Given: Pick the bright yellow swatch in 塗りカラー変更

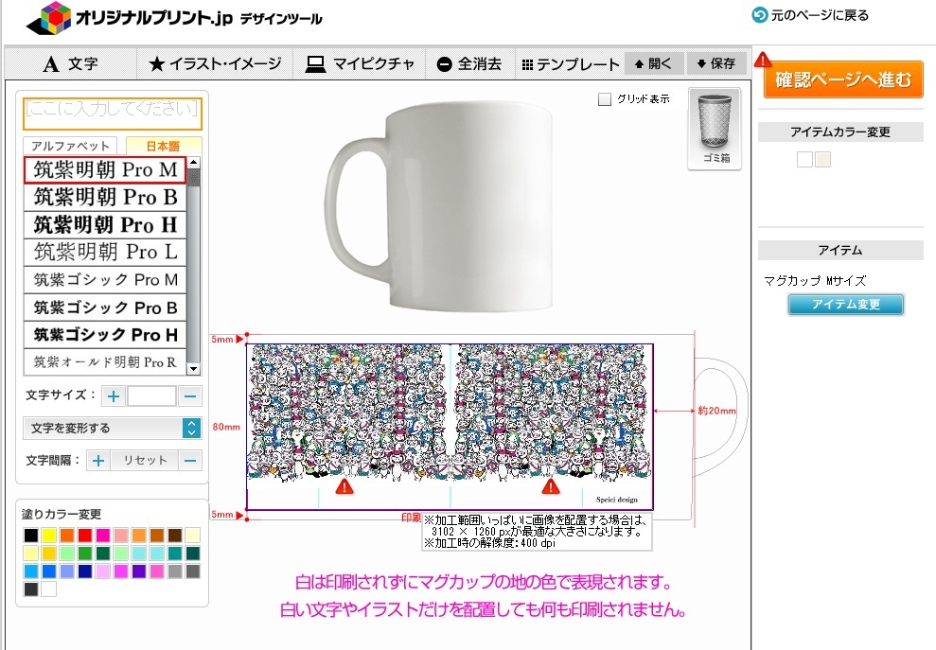Looking at the screenshot, I should 49,536.
